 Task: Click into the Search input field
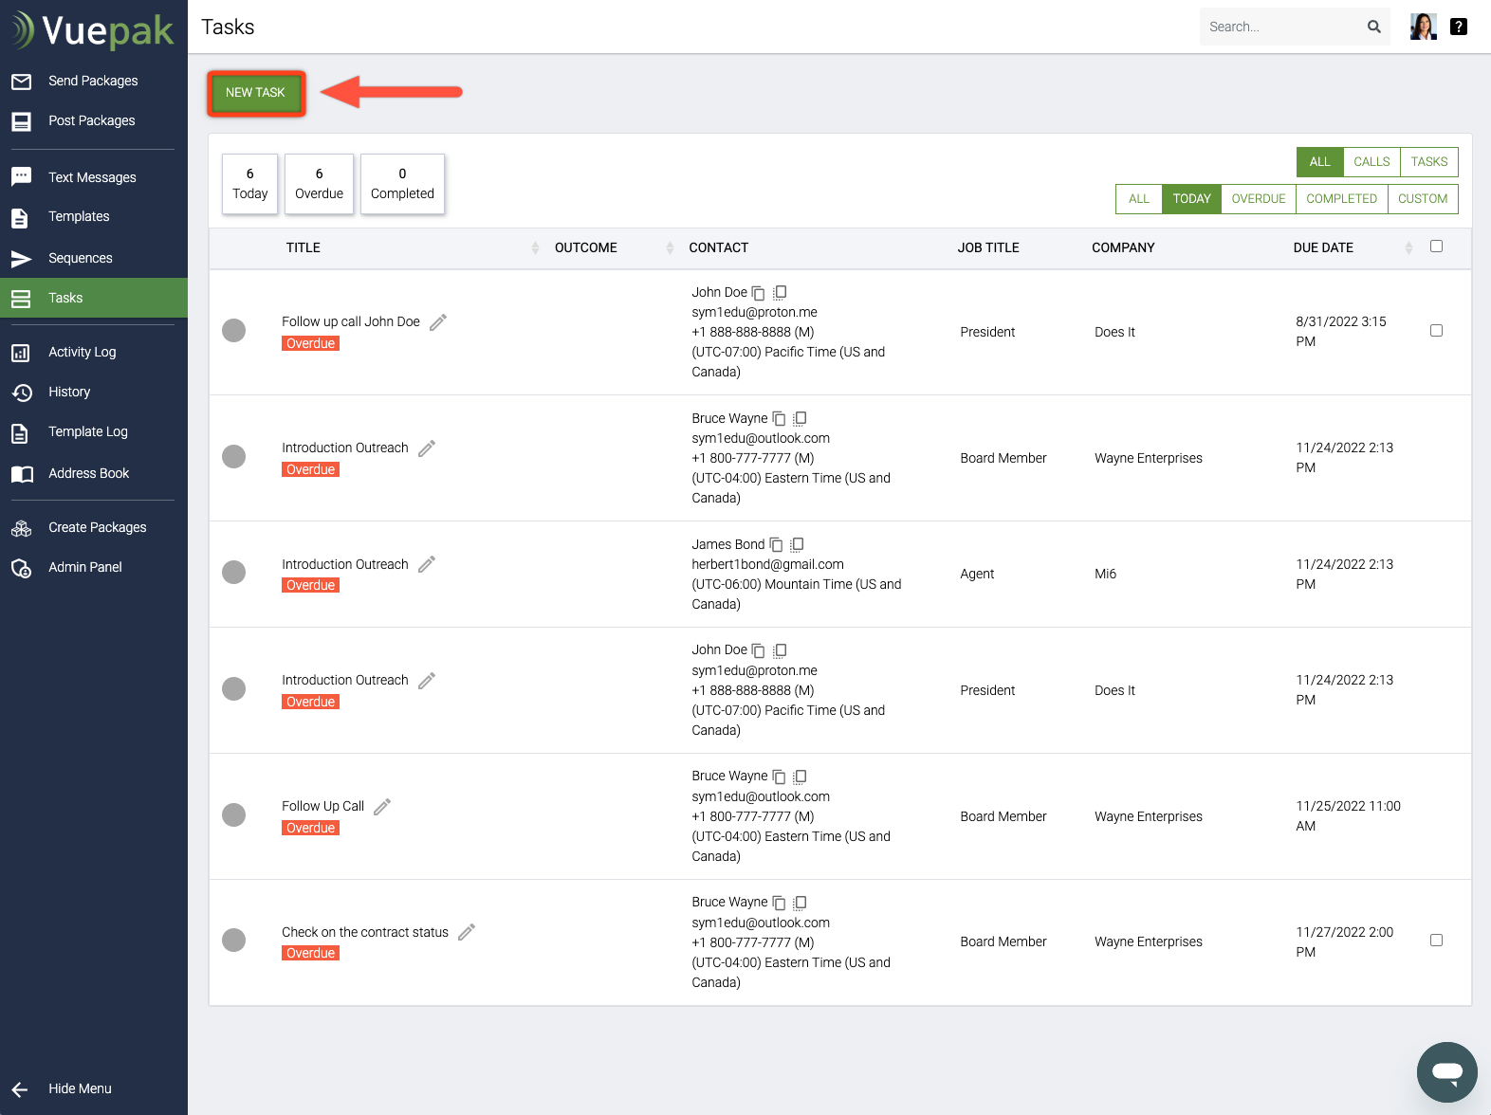[x=1280, y=27]
